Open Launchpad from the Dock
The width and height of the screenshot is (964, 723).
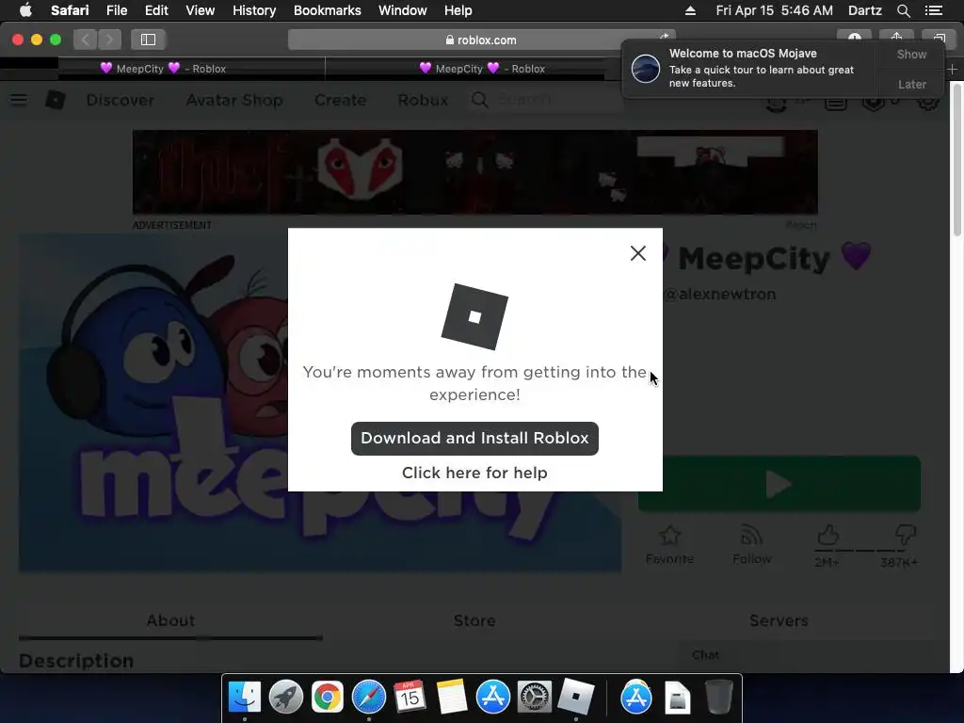point(286,698)
